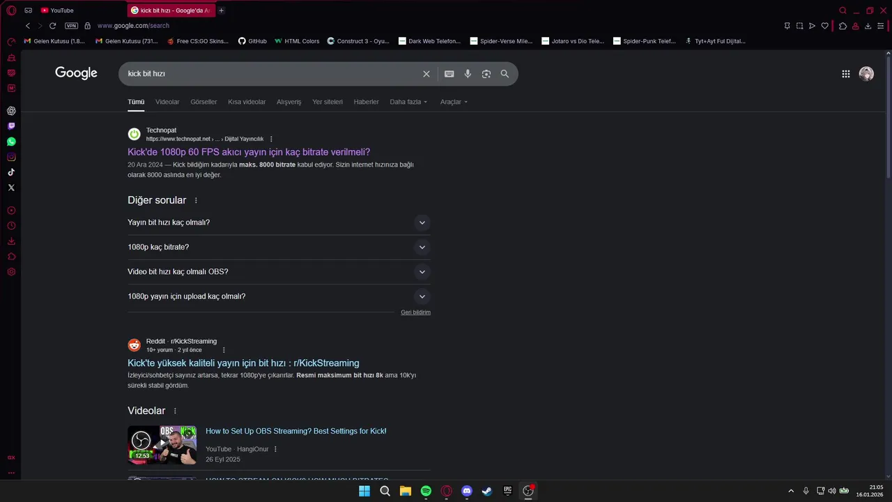
Task: Switch to the Alışveriş tab
Action: pyautogui.click(x=289, y=102)
